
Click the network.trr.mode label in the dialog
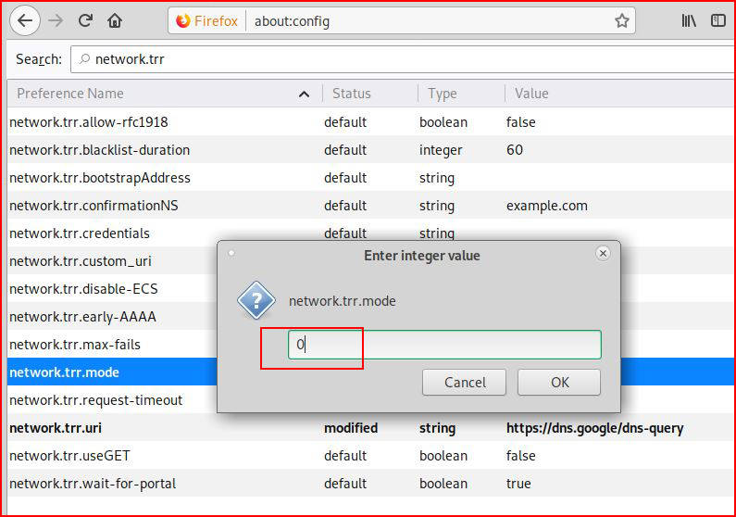tap(343, 300)
